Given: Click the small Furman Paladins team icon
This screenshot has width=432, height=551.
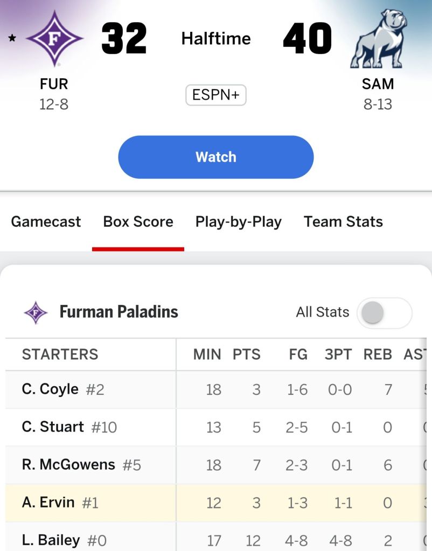Looking at the screenshot, I should click(36, 312).
